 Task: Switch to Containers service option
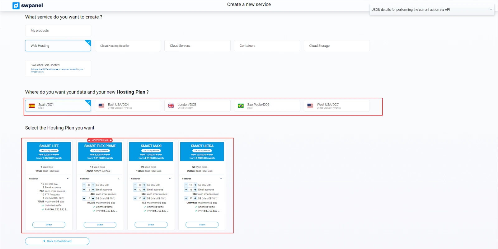pyautogui.click(x=267, y=46)
